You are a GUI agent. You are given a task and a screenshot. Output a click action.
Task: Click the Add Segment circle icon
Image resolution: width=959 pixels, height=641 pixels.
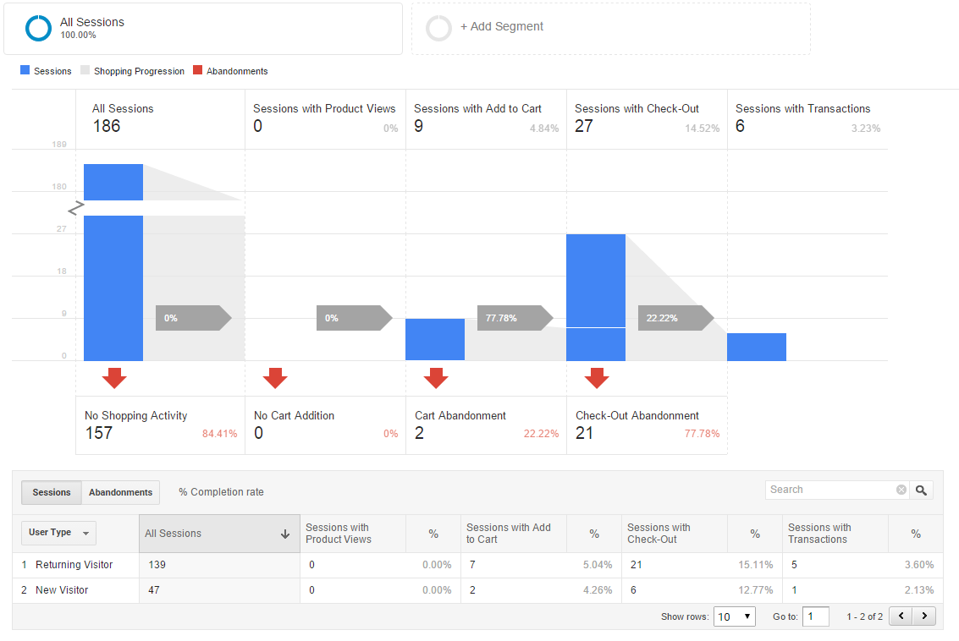(x=438, y=28)
